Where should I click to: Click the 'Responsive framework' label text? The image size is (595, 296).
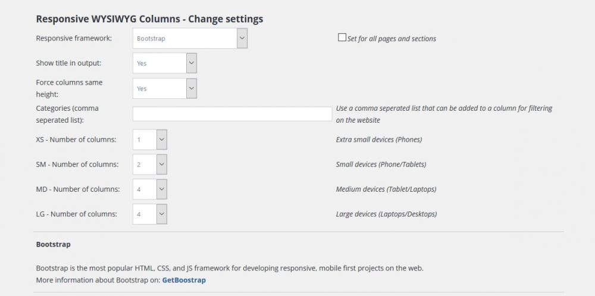74,38
